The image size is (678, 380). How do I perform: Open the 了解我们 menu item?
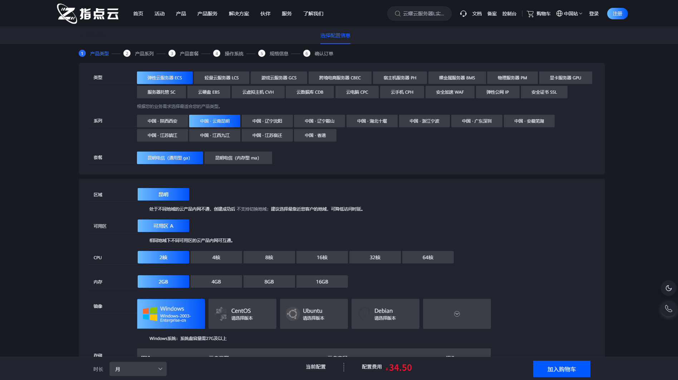(313, 14)
